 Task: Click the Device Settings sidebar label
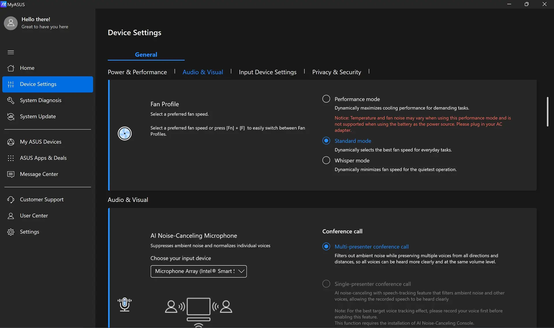click(38, 84)
